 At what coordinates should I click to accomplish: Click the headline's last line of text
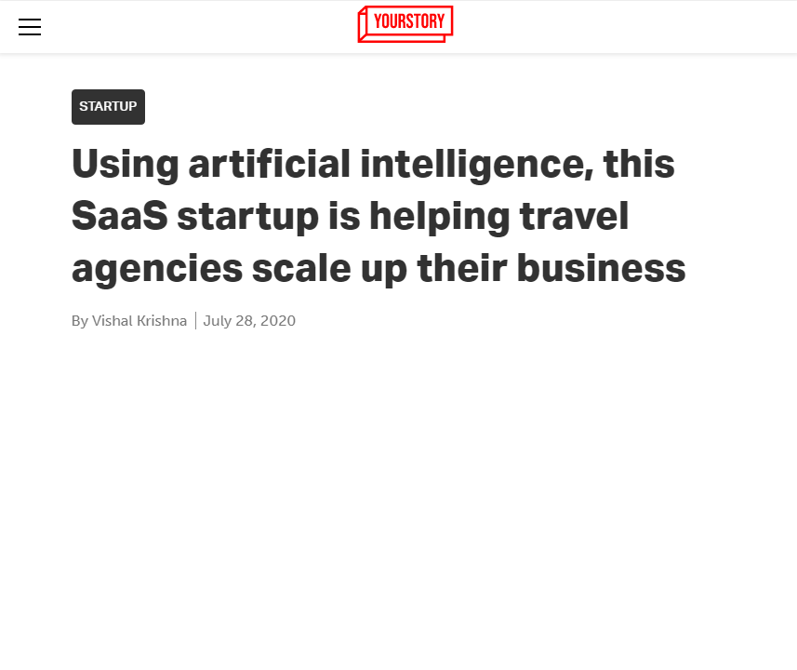tap(378, 267)
